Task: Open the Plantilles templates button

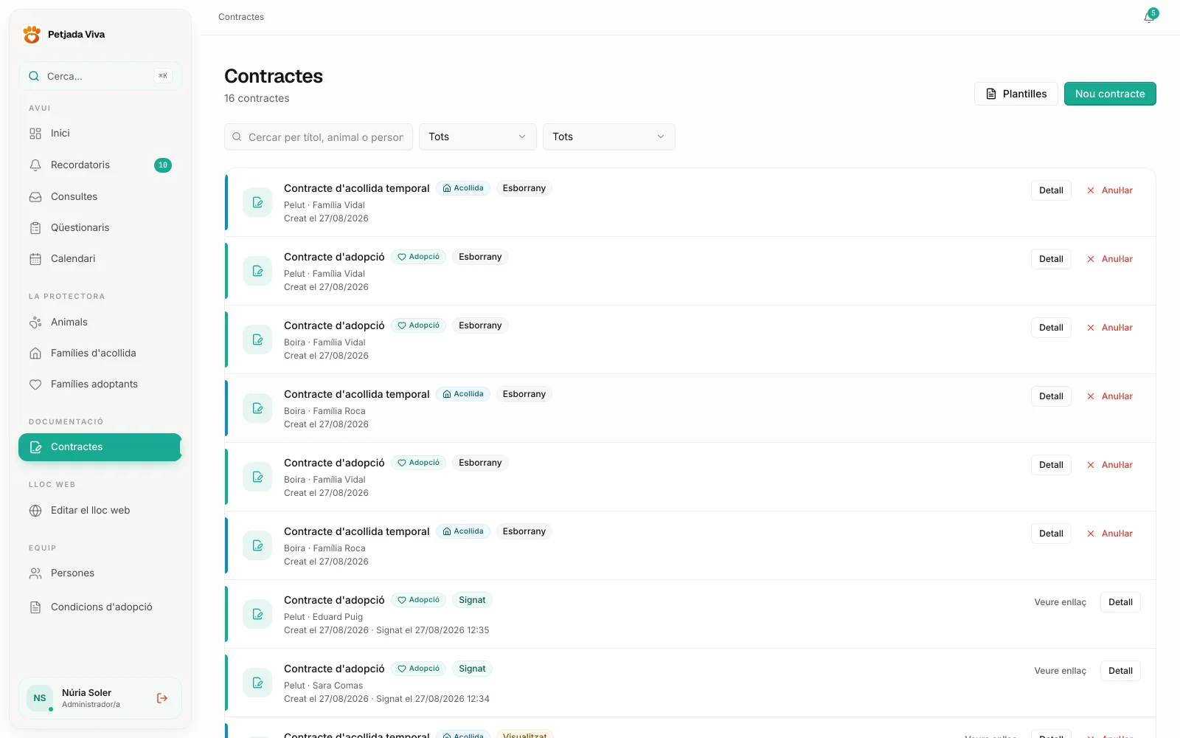Action: point(1016,94)
